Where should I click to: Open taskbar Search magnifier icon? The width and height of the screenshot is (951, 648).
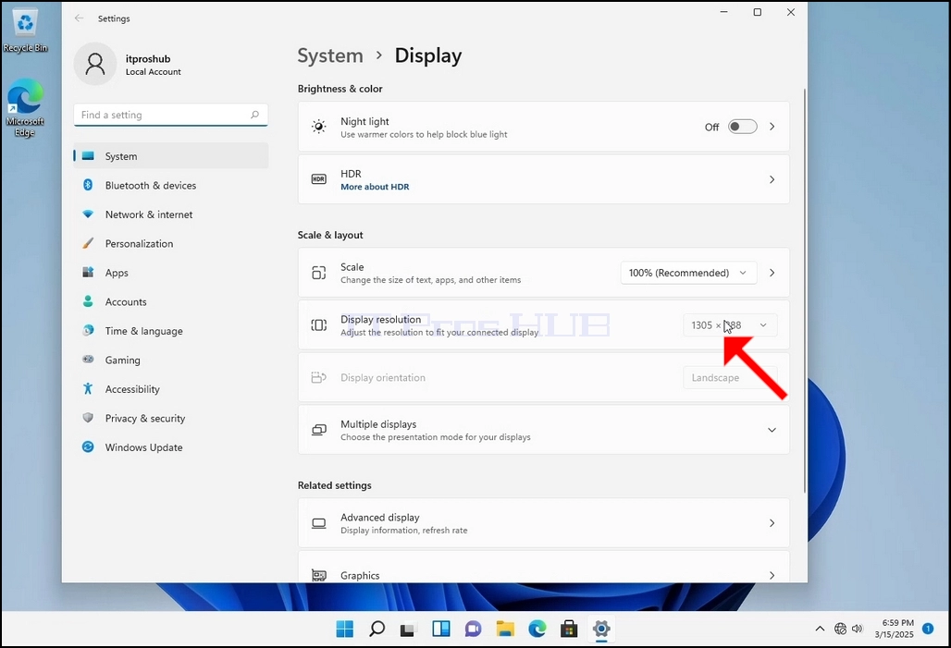[377, 630]
